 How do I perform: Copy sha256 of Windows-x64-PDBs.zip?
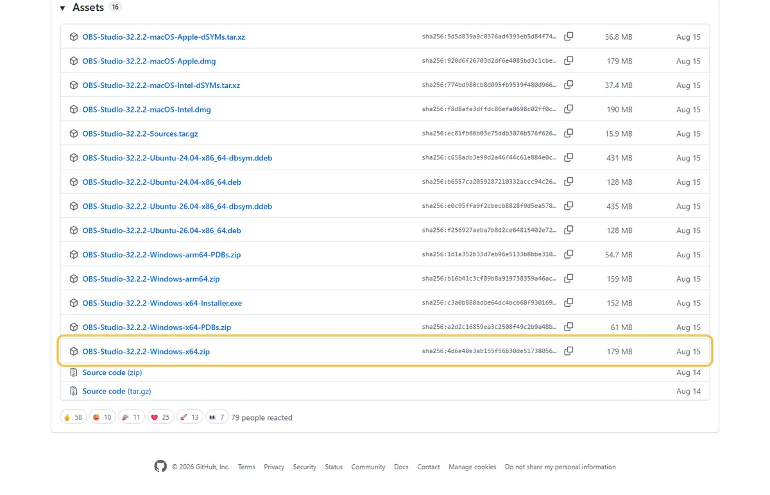point(569,327)
